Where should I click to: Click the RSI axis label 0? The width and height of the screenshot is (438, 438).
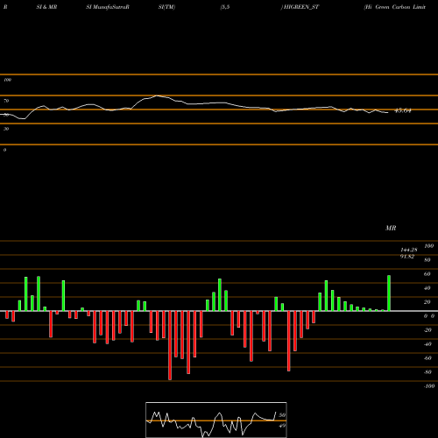[4, 150]
